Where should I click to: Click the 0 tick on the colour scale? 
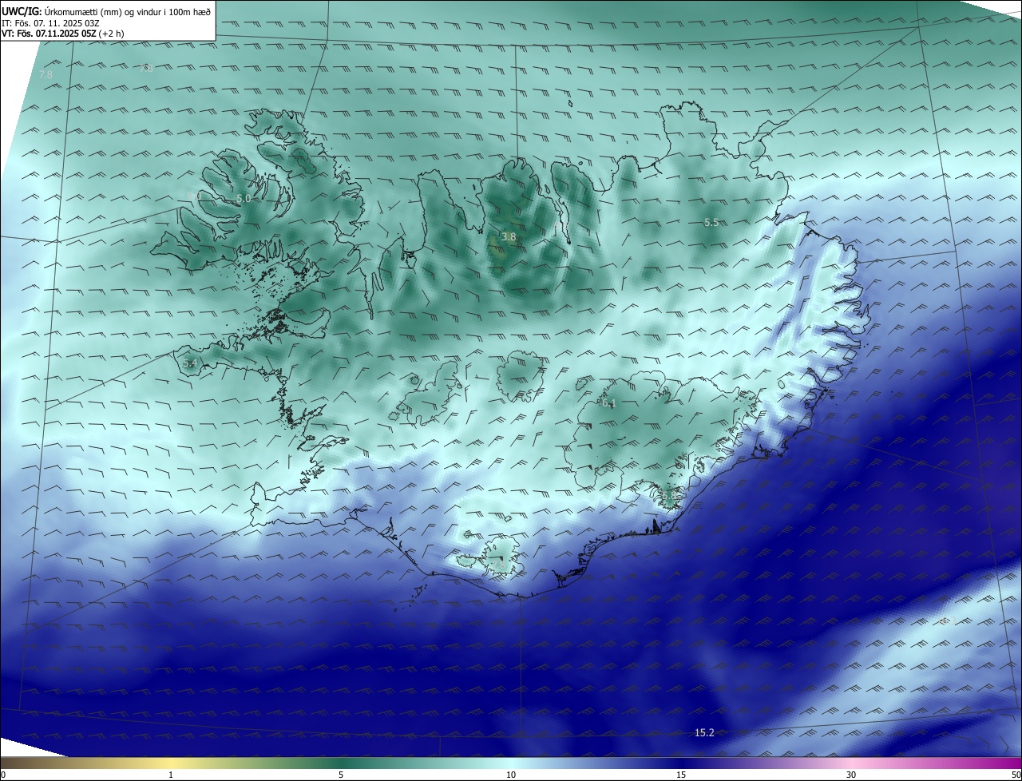coord(3,775)
